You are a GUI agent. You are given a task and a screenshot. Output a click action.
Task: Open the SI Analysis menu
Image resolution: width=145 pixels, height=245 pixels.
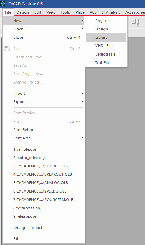tap(111, 12)
